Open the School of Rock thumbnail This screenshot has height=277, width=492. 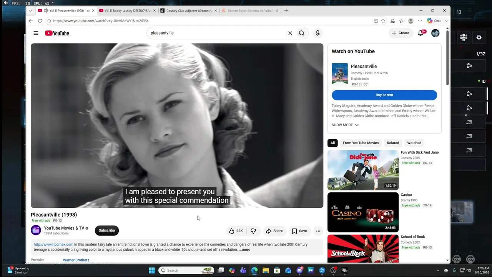363,249
